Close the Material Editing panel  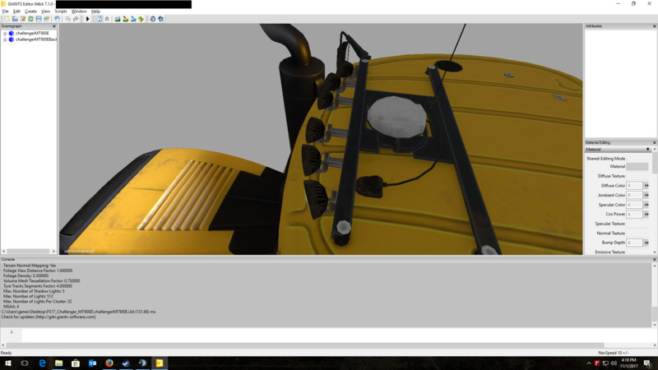[x=654, y=142]
